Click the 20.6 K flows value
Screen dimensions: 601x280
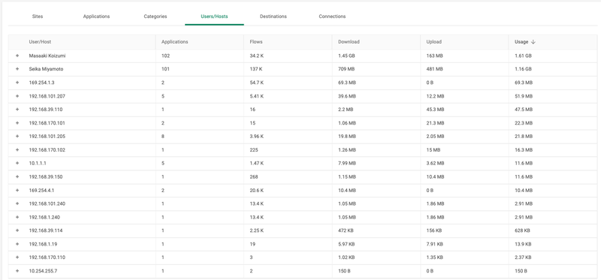[256, 191]
